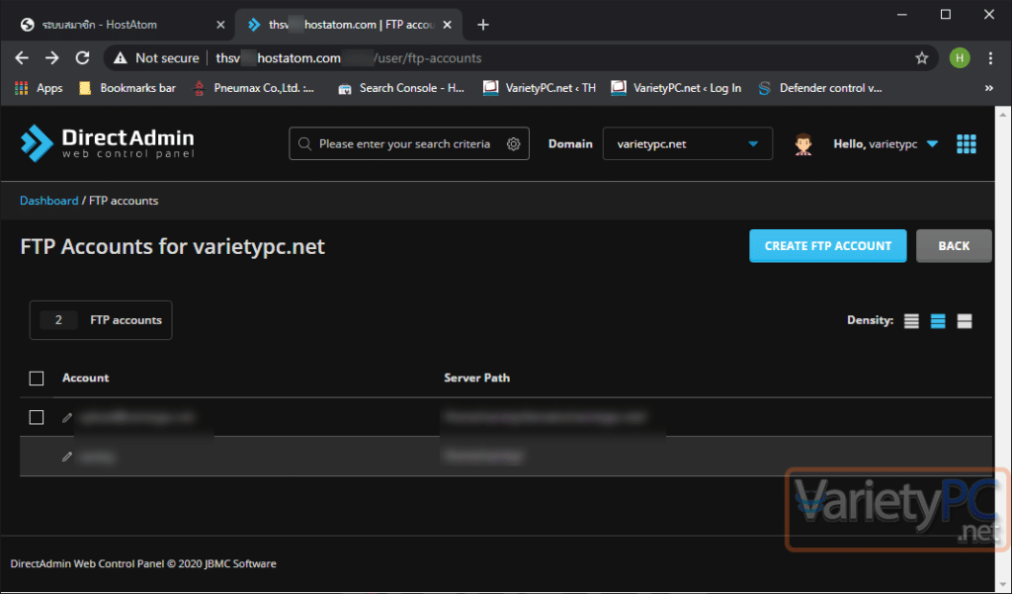
Task: Click the "Domain" label
Action: [570, 144]
